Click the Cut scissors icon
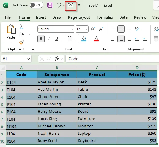Image resolution: width=159 pixels, height=147 pixels. click(21, 27)
